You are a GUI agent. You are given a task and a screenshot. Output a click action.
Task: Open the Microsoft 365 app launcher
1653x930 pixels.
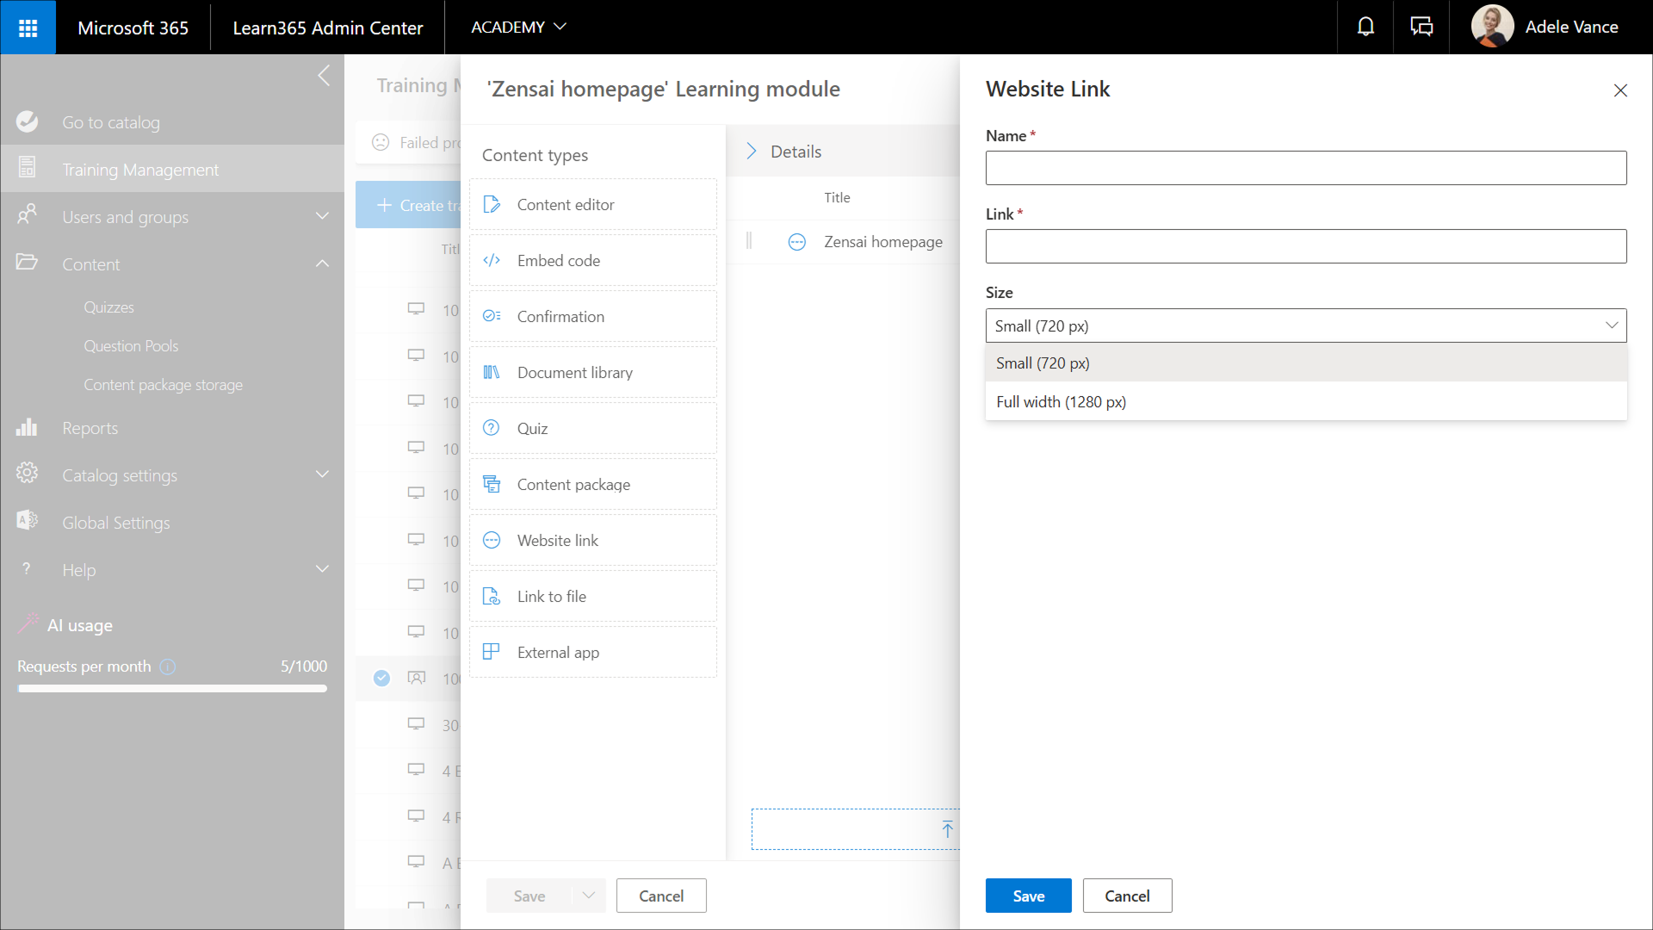28,28
